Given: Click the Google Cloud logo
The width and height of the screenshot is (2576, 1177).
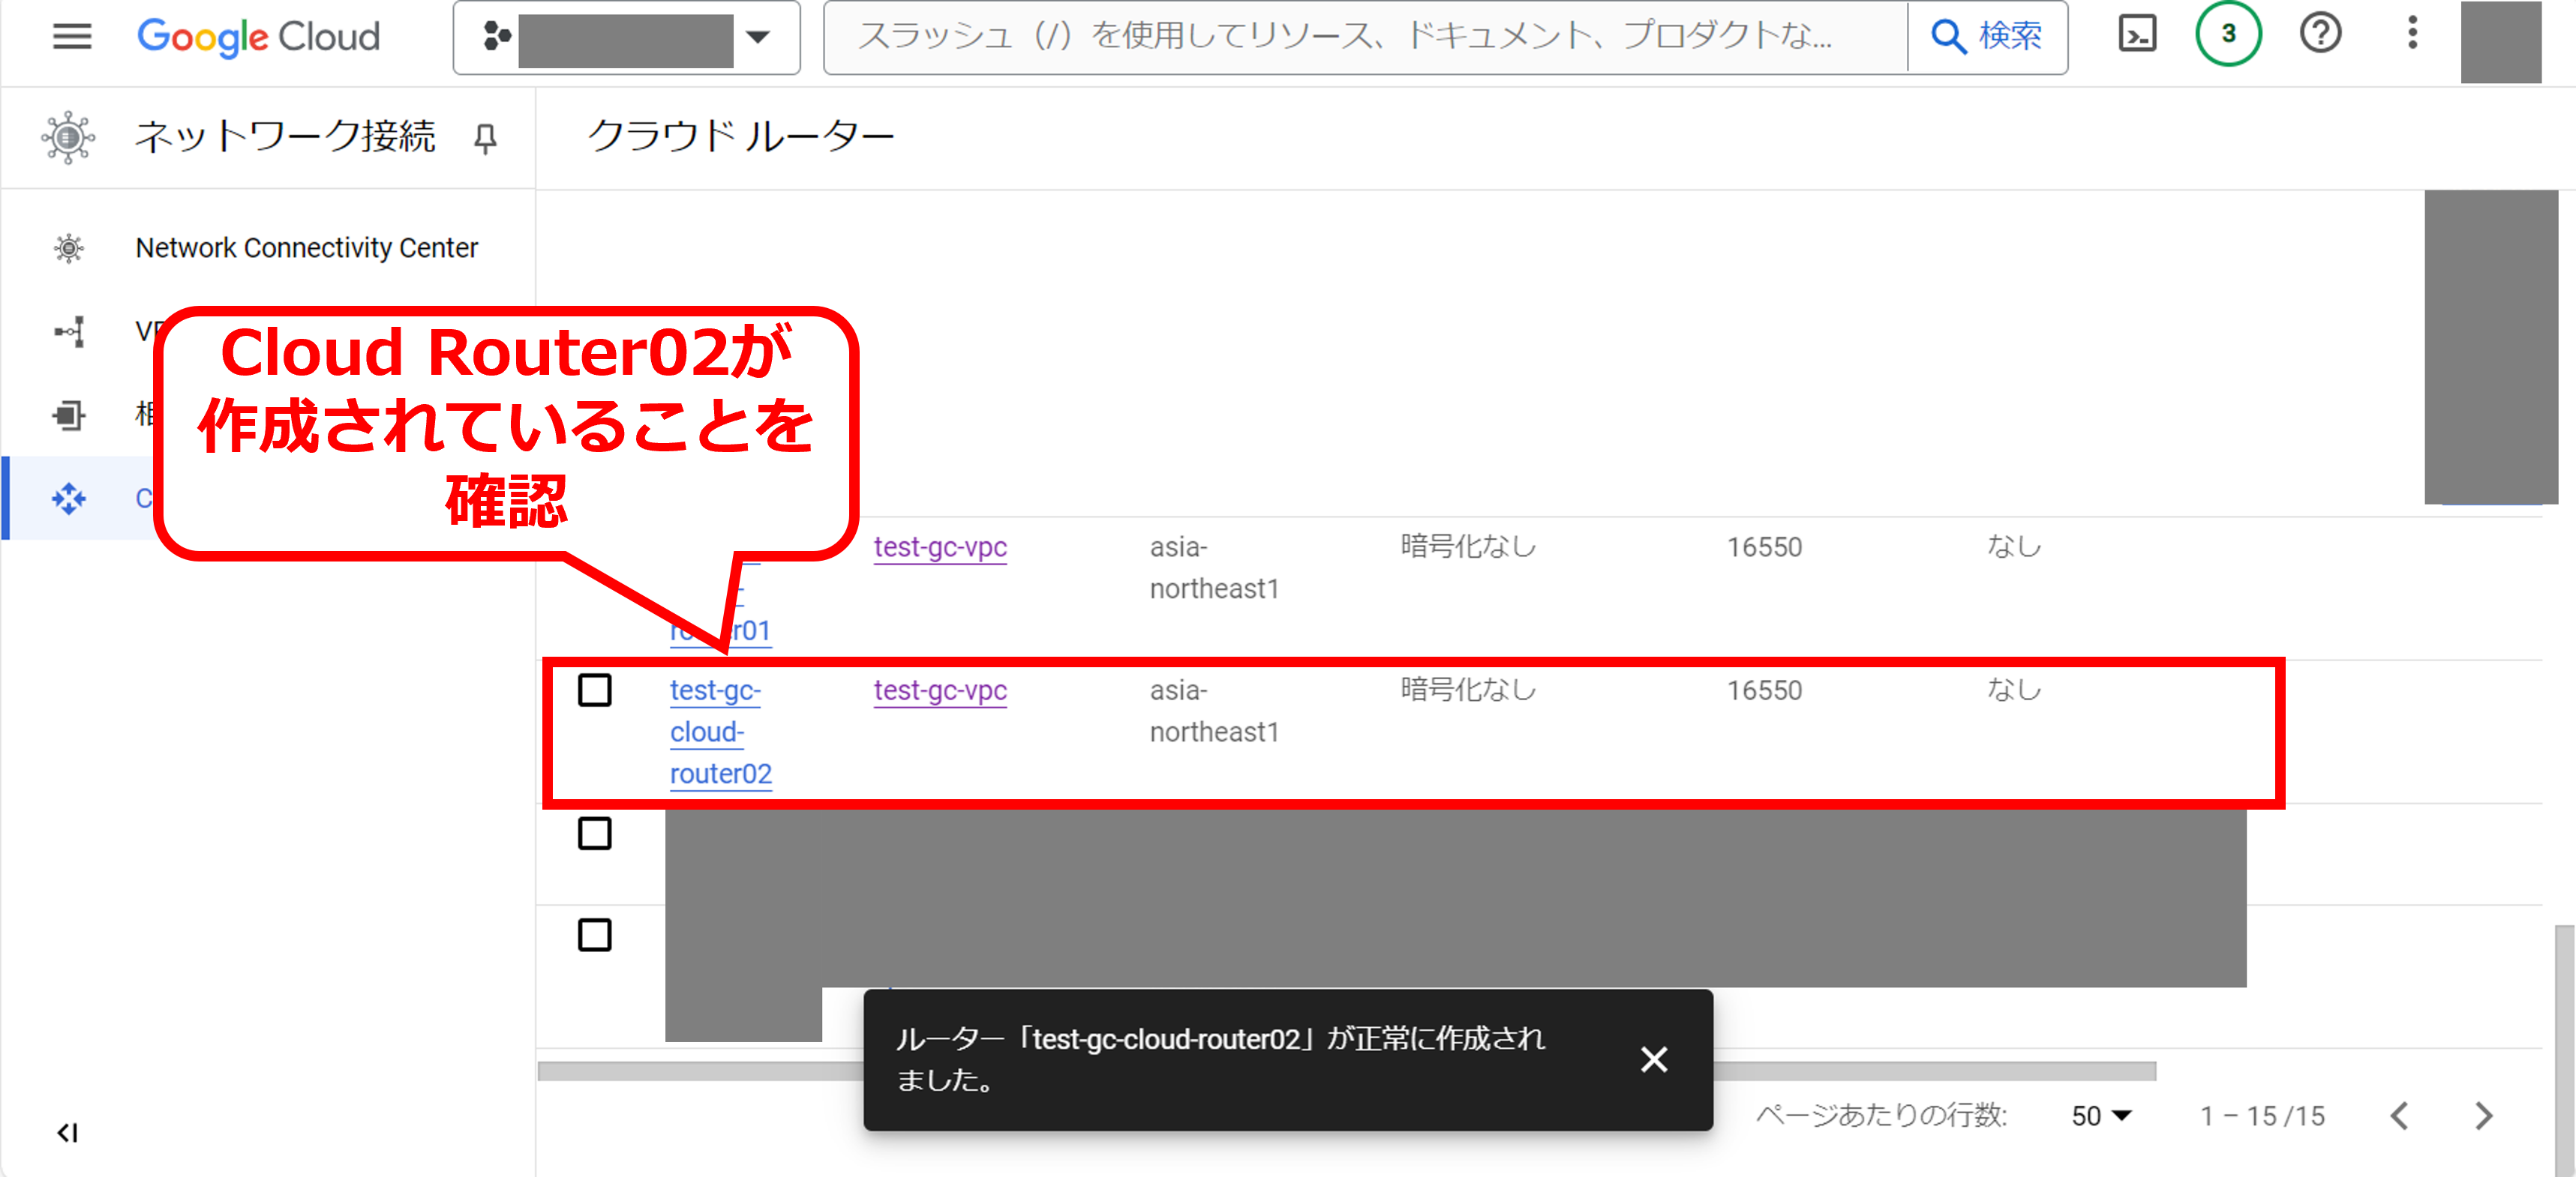Looking at the screenshot, I should pos(258,37).
